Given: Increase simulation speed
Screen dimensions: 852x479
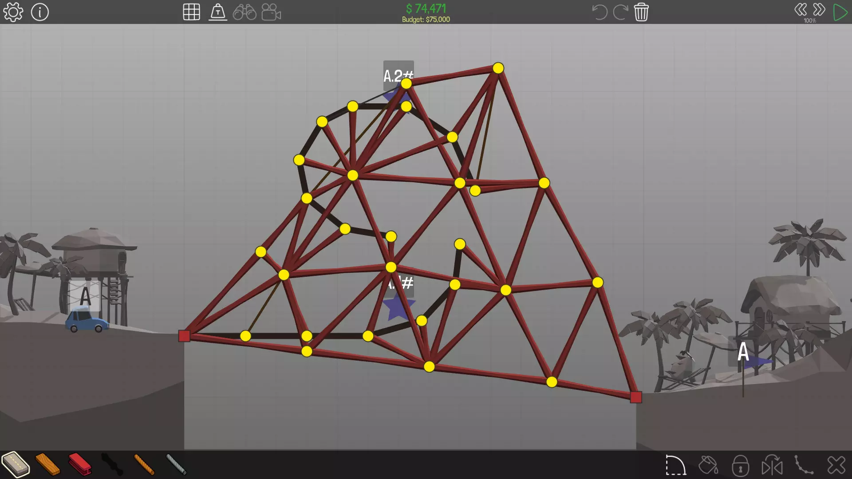Looking at the screenshot, I should (819, 10).
